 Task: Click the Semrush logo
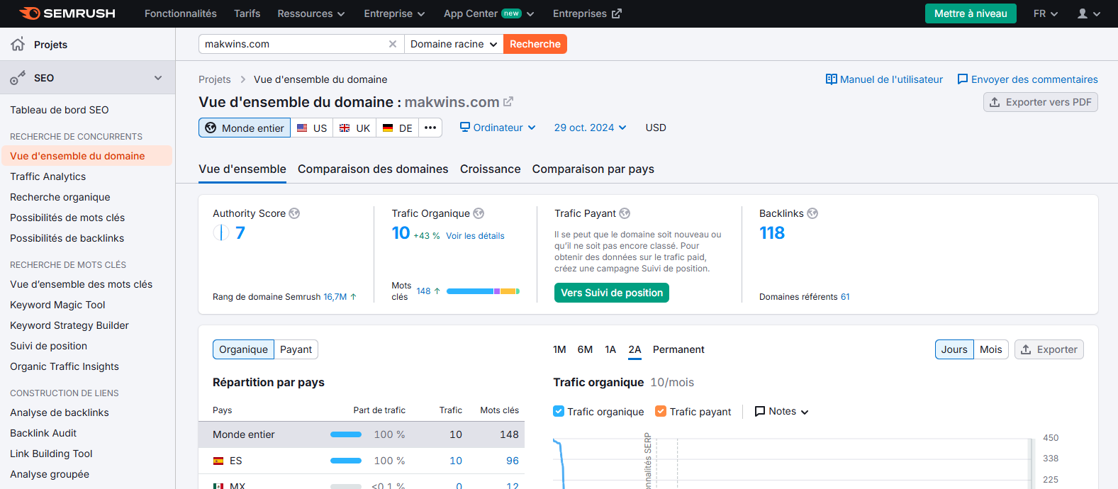pyautogui.click(x=67, y=13)
